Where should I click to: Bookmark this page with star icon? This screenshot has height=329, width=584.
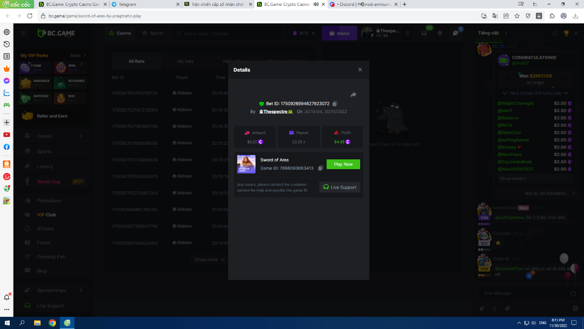point(517,16)
